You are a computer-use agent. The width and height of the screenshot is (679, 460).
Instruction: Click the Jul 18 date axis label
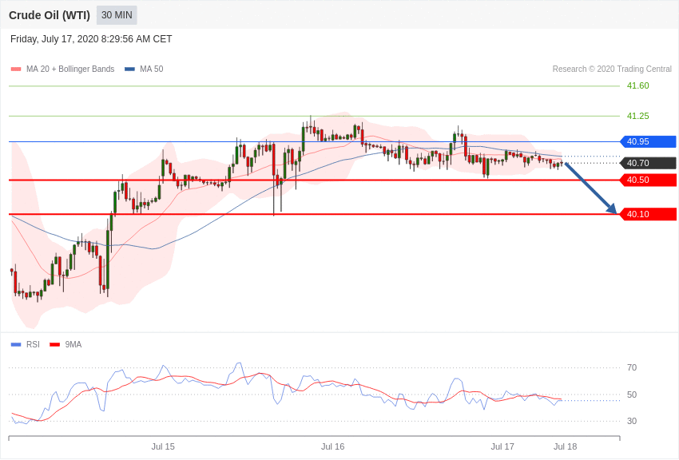point(565,446)
